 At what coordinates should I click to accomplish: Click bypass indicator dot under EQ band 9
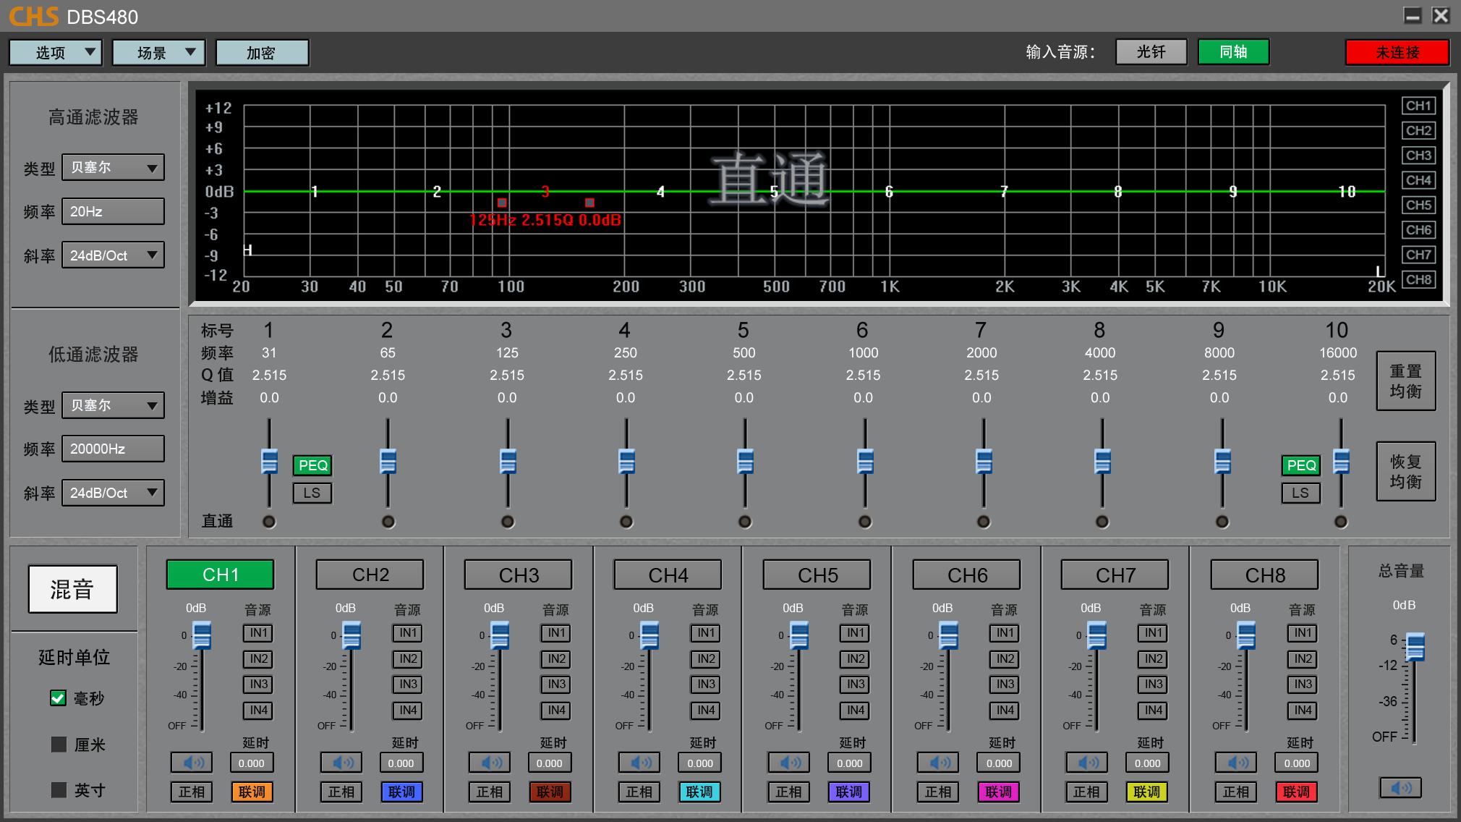pos(1222,522)
